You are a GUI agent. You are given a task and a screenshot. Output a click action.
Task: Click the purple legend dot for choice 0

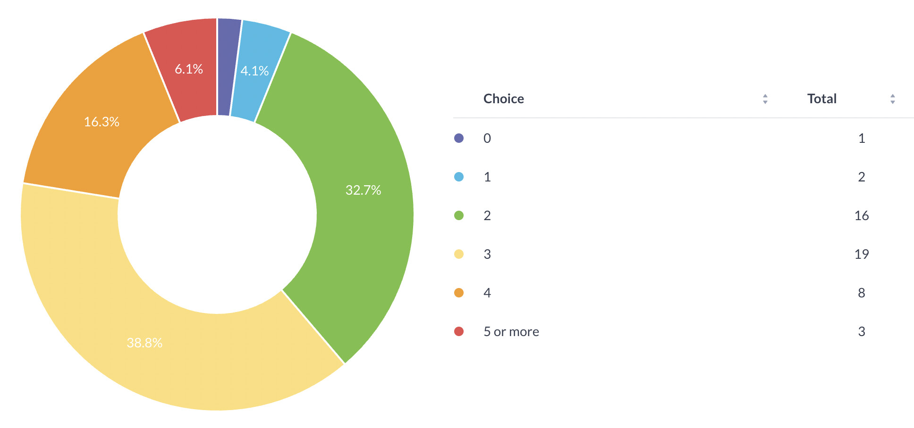pos(459,138)
